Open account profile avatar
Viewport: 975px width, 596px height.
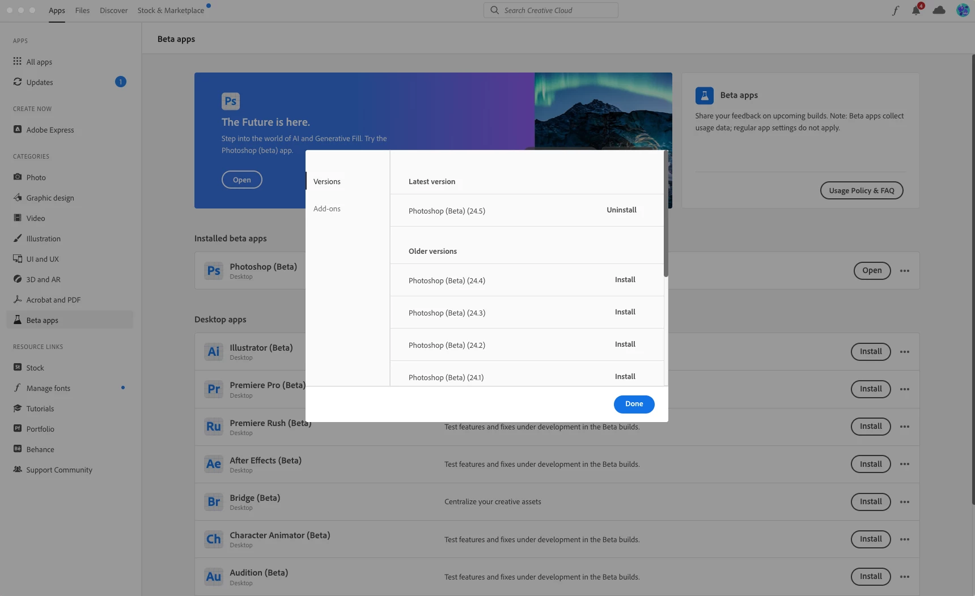[x=963, y=10]
